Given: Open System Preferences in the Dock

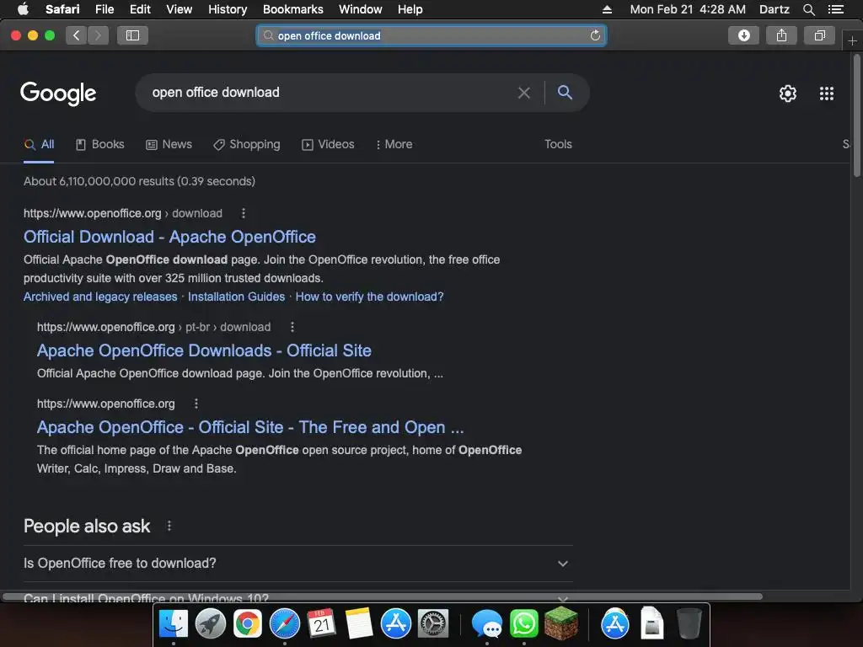Looking at the screenshot, I should click(433, 624).
